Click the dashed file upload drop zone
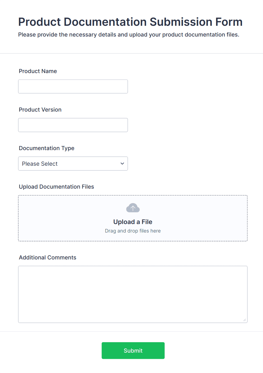The image size is (263, 373). (133, 218)
